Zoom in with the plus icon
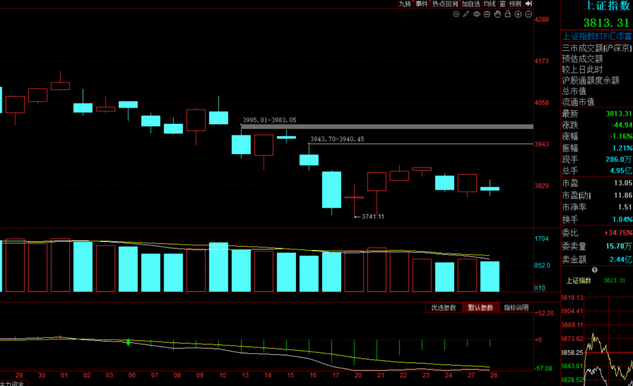 click(x=518, y=14)
